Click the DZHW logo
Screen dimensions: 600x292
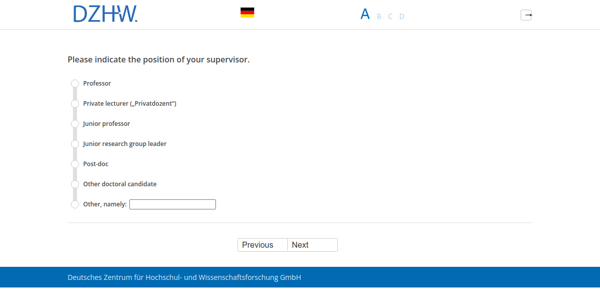click(x=105, y=14)
